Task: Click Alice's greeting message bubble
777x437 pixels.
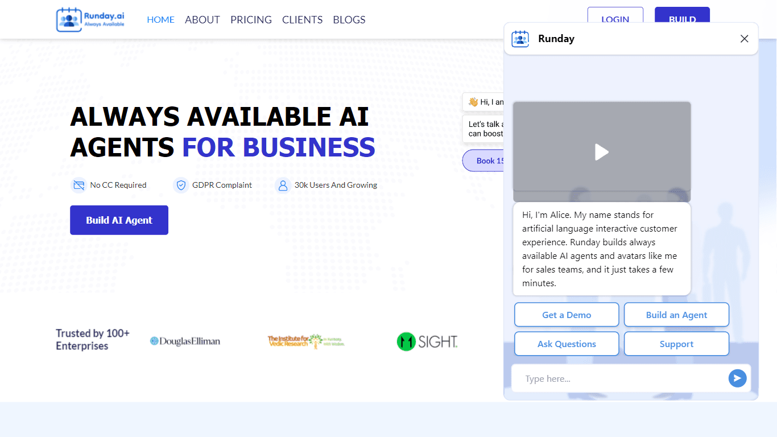Action: pos(602,249)
